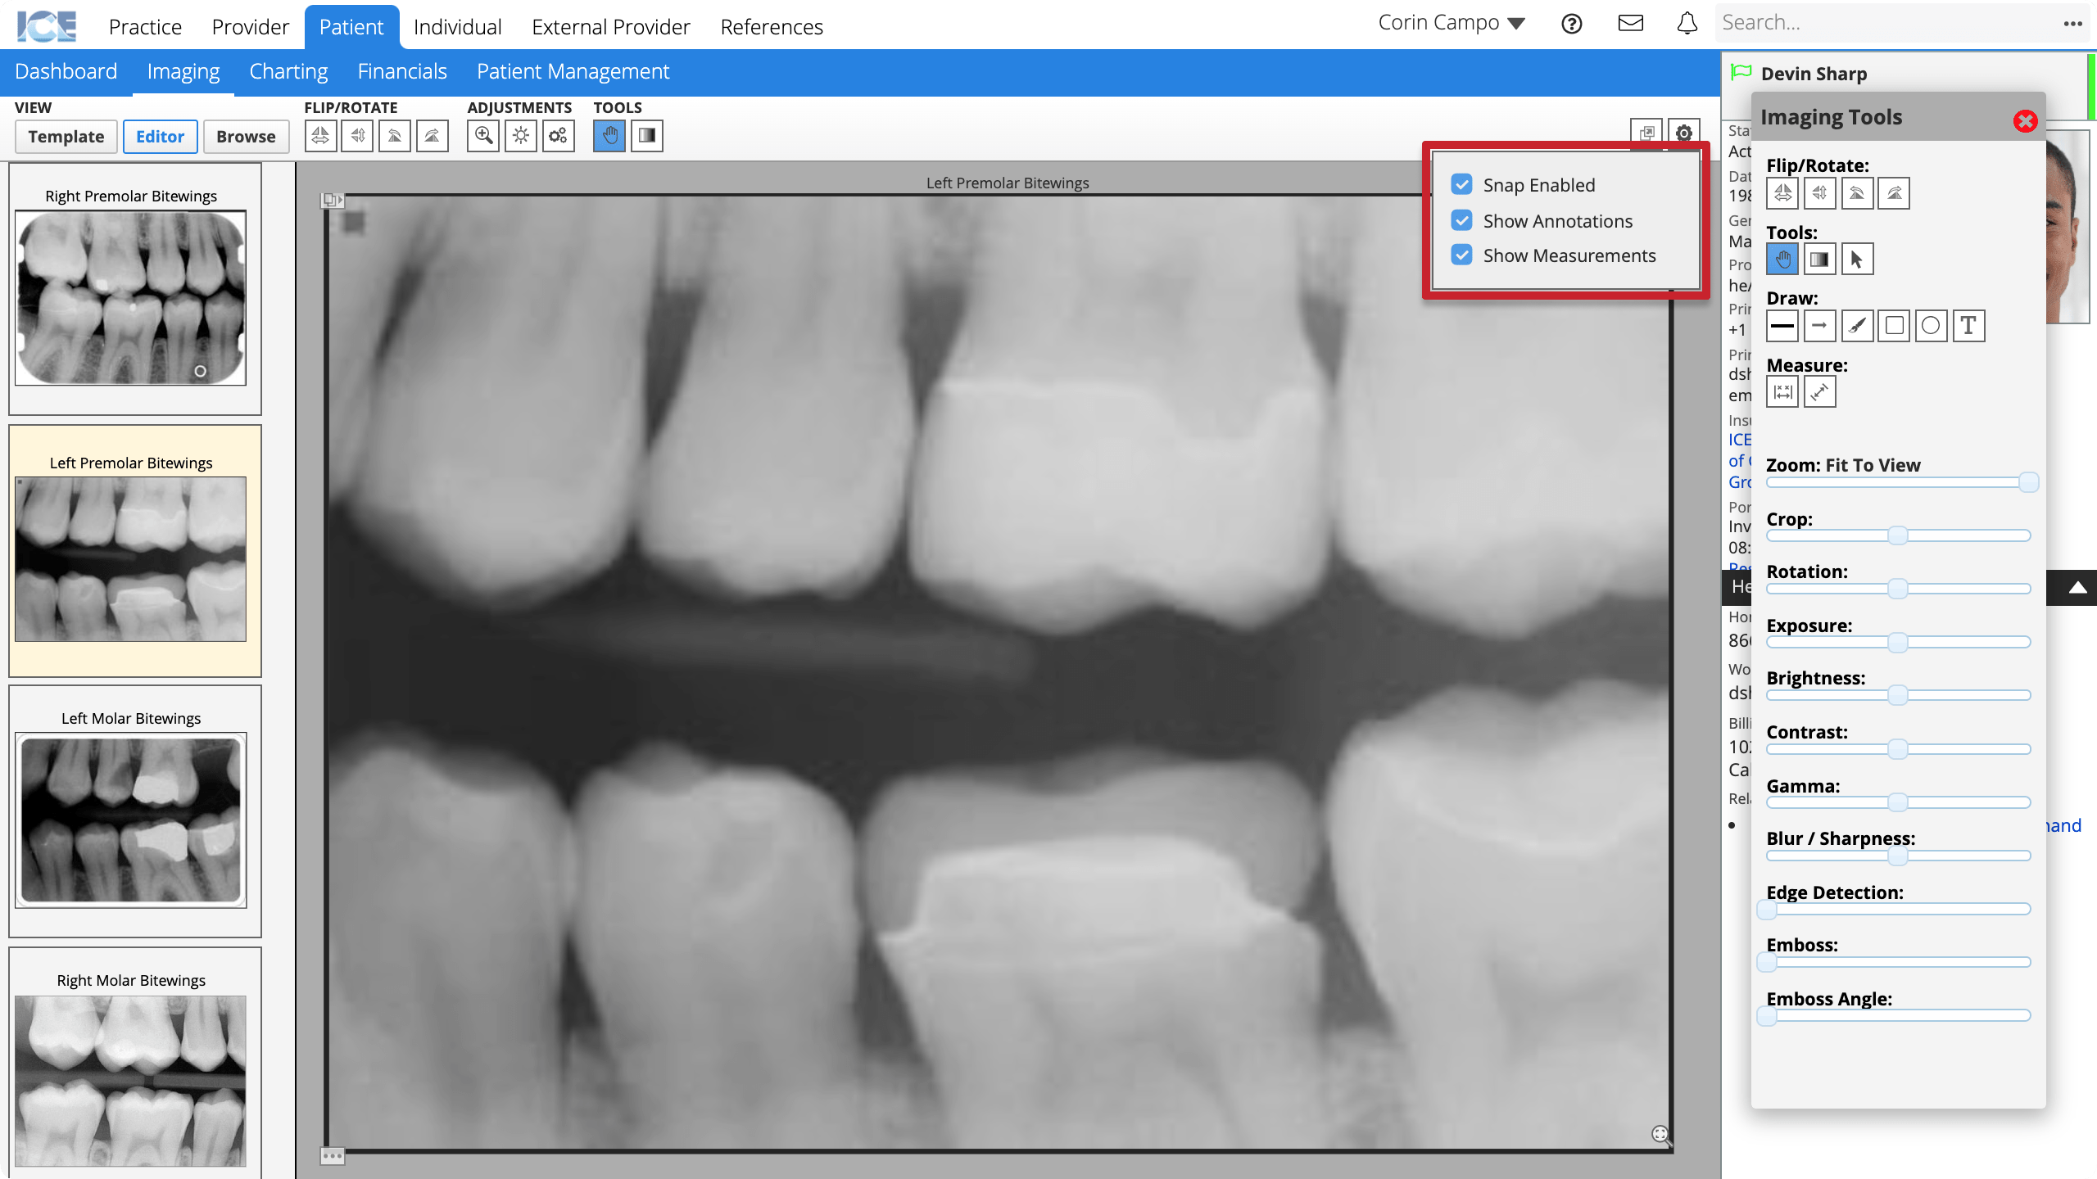Open the Charting section

288,70
